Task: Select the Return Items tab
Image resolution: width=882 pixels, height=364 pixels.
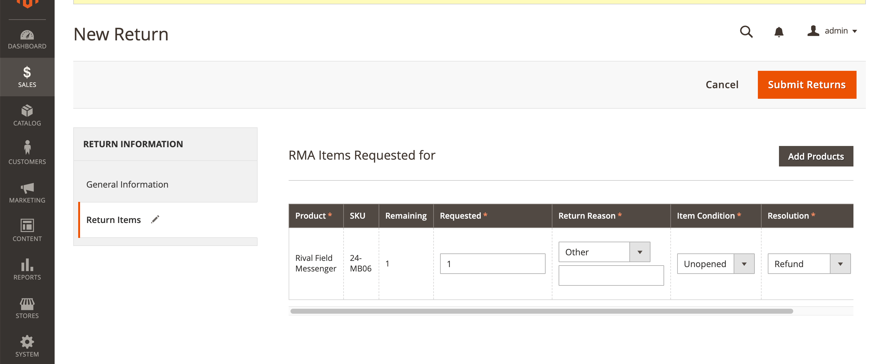Action: coord(114,220)
